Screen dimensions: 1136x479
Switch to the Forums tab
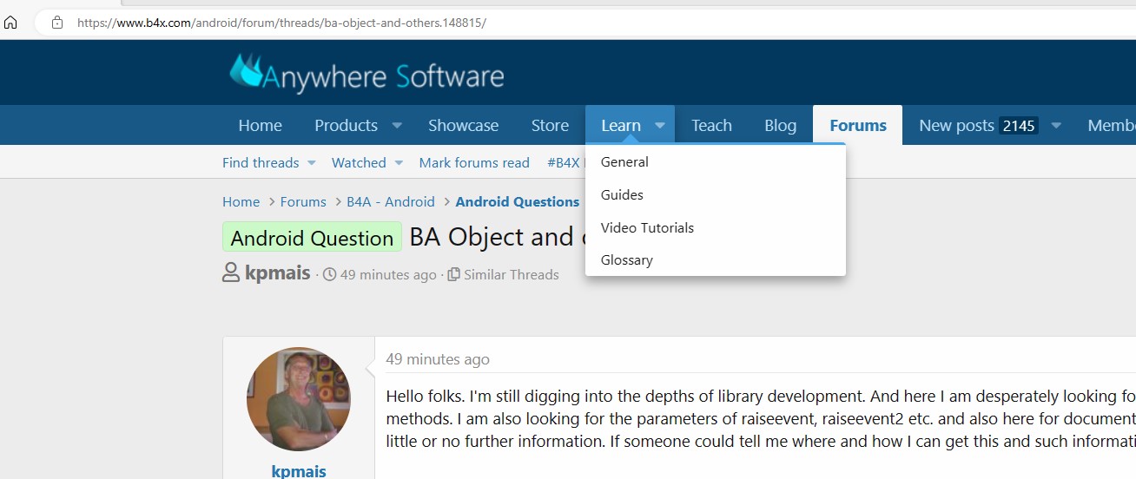[x=857, y=126]
